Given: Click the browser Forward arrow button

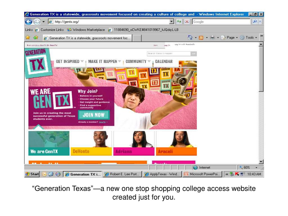Looking at the screenshot, I should (x=37, y=22).
